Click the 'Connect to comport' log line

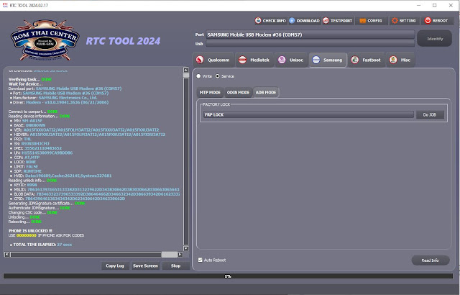[33, 112]
